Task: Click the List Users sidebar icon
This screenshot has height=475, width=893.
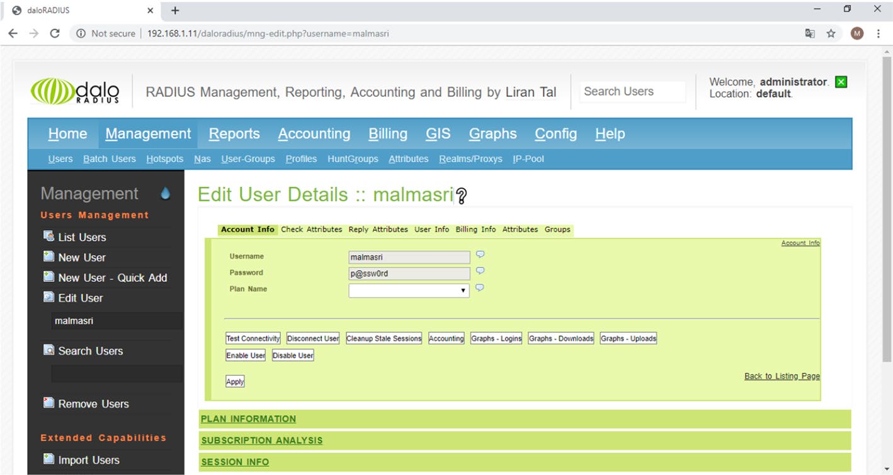Action: 48,237
